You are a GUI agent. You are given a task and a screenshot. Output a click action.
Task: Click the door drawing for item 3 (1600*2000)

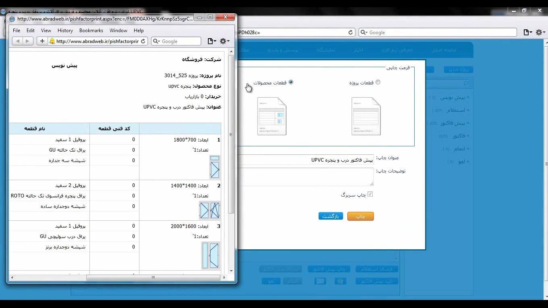(x=210, y=255)
